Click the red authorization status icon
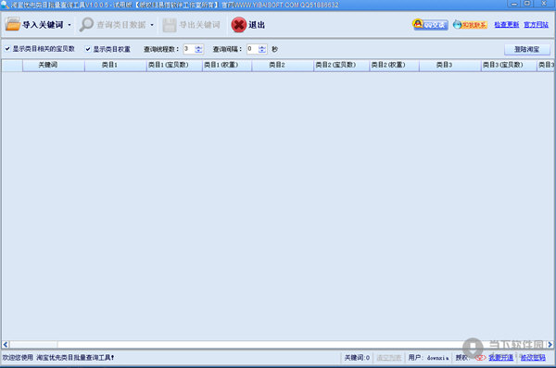 480,358
